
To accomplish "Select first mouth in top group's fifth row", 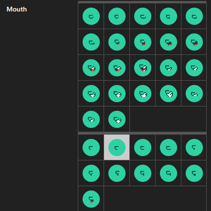I will click(x=91, y=119).
